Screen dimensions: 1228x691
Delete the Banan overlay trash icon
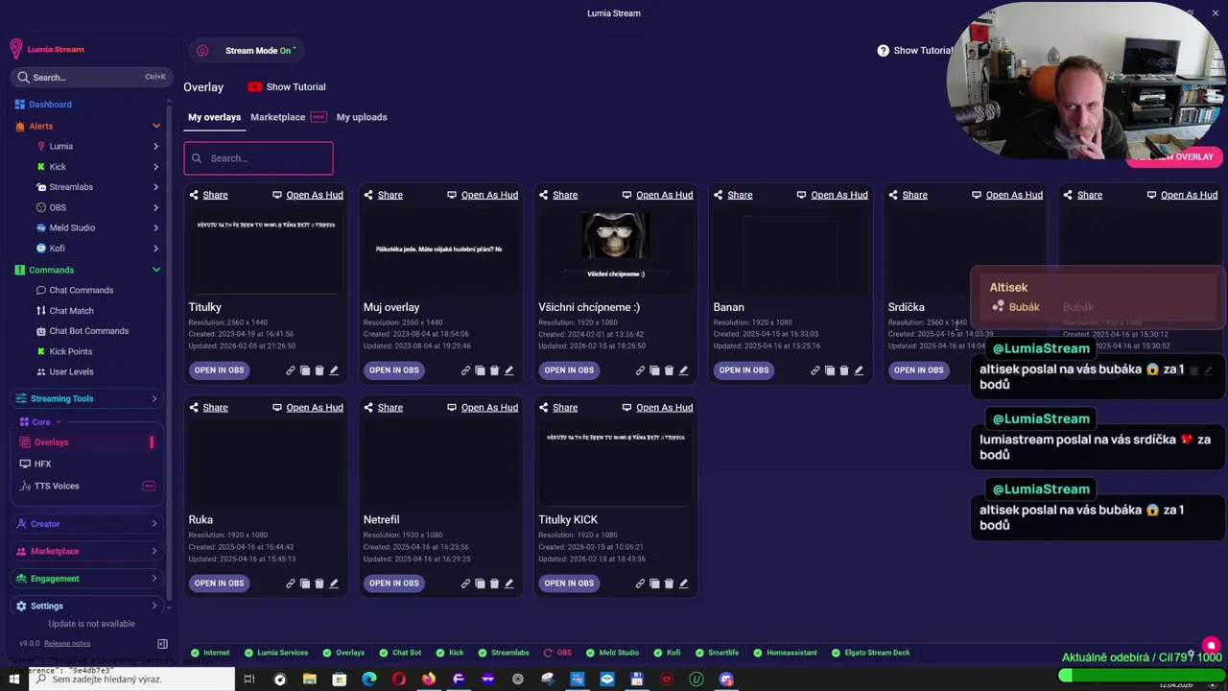844,370
